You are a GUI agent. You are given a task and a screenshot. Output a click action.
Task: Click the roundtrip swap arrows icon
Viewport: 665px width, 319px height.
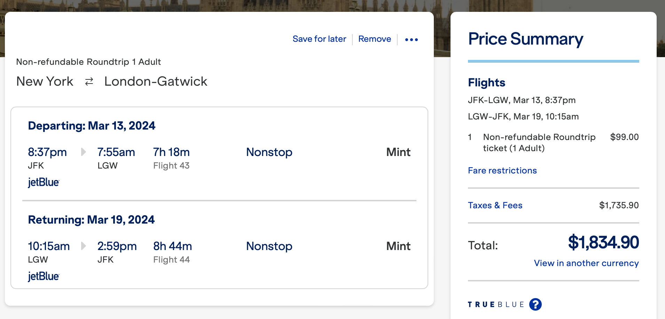(89, 81)
